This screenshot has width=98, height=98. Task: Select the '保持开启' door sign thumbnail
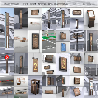[x=77, y=13]
